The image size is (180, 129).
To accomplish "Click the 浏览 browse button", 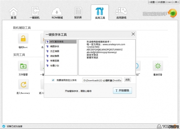I will point(127,80).
